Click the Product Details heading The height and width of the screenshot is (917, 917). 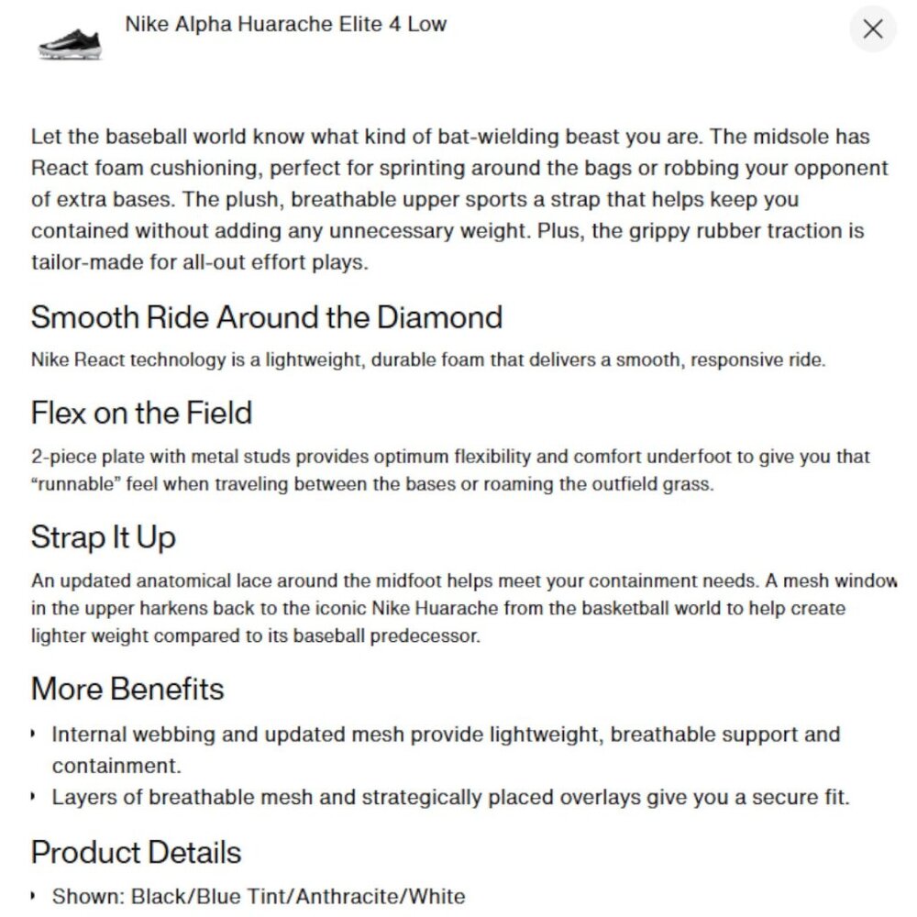click(137, 853)
